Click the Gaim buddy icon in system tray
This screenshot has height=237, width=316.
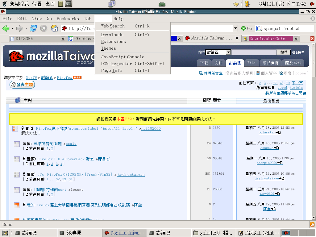click(x=247, y=4)
